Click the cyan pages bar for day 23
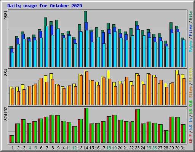The width and height of the screenshot is (195, 152). (x=138, y=48)
